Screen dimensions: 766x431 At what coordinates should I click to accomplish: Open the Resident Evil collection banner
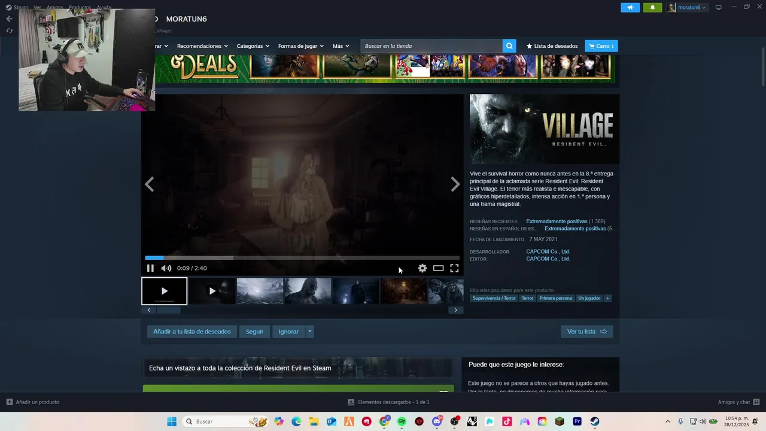(x=298, y=368)
